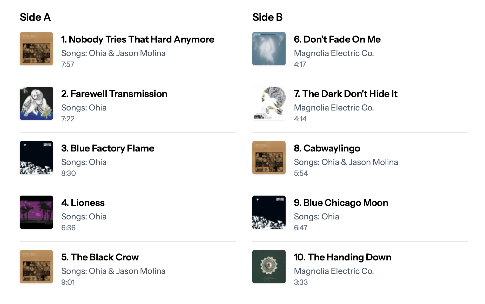The height and width of the screenshot is (304, 485).
Task: Click the Cabwaylingo track title
Action: [327, 148]
